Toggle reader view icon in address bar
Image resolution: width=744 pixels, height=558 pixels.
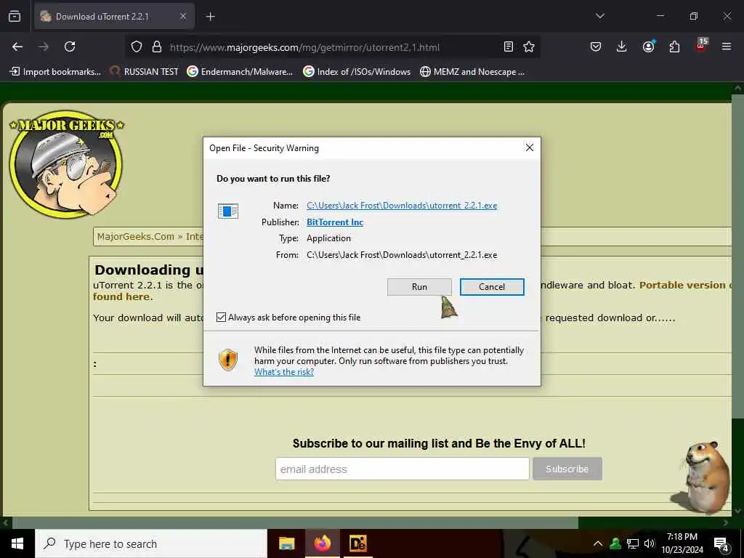point(508,46)
